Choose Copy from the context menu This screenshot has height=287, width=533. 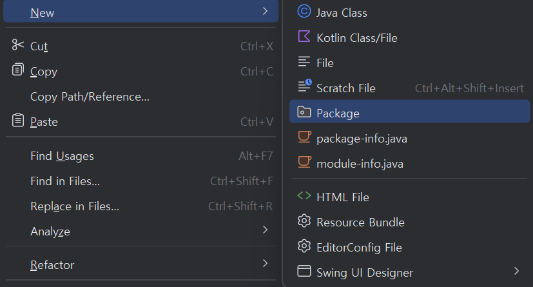141,71
